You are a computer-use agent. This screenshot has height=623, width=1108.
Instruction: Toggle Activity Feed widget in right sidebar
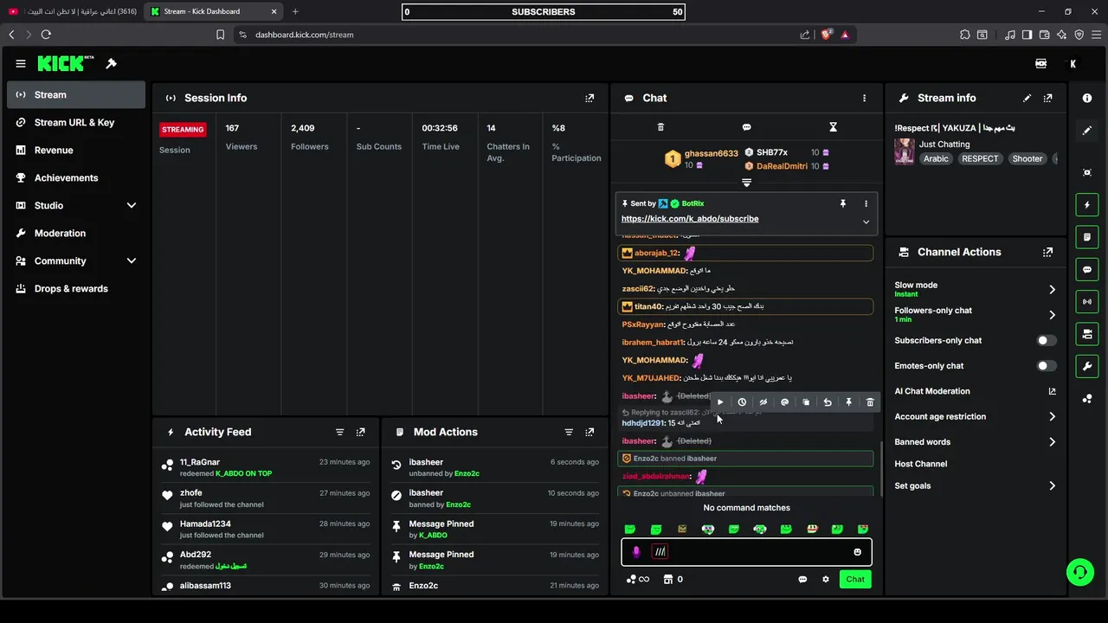pyautogui.click(x=1087, y=205)
